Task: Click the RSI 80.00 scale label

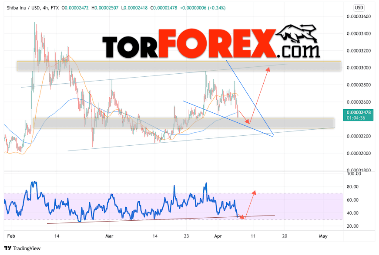Action: [352, 187]
